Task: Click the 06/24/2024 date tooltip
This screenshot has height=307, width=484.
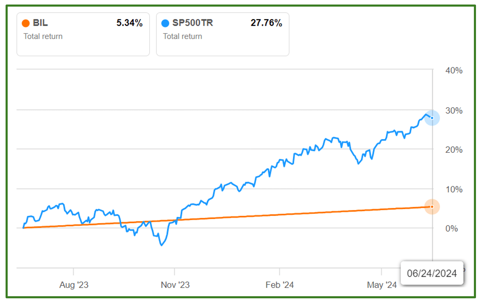Action: pyautogui.click(x=432, y=273)
